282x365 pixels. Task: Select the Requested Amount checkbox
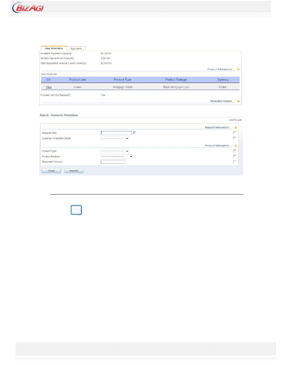pyautogui.click(x=235, y=162)
